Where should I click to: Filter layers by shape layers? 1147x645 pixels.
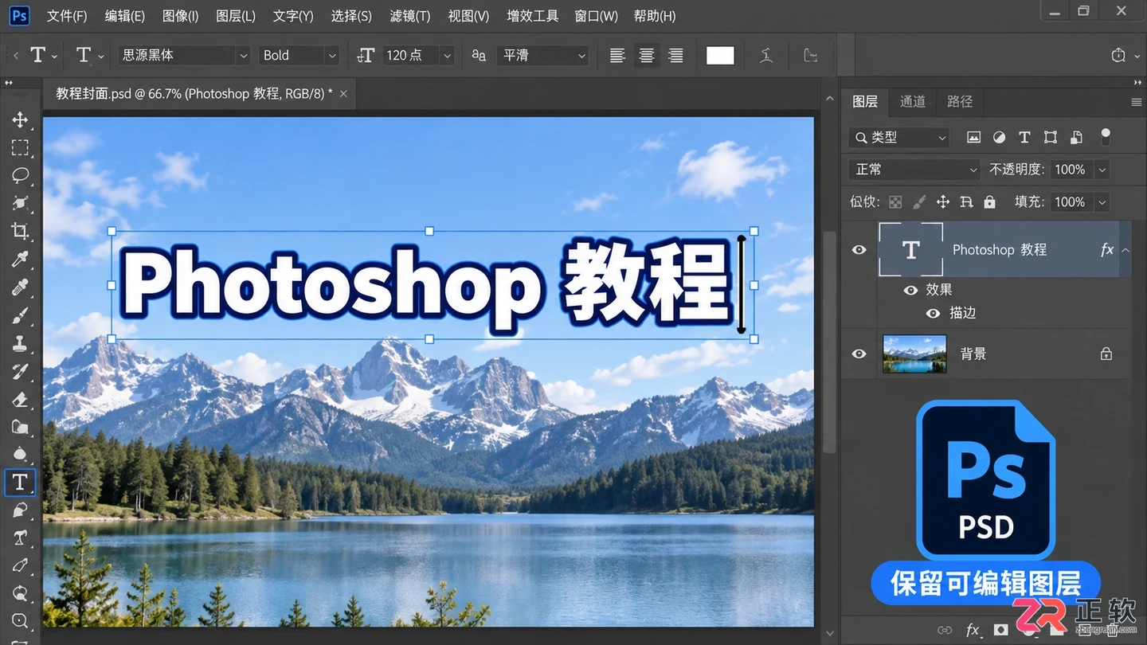[x=1051, y=137]
